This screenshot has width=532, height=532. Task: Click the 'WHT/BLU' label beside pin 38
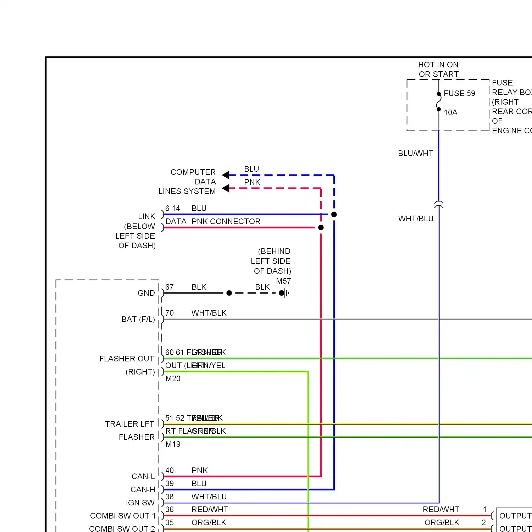coord(209,497)
